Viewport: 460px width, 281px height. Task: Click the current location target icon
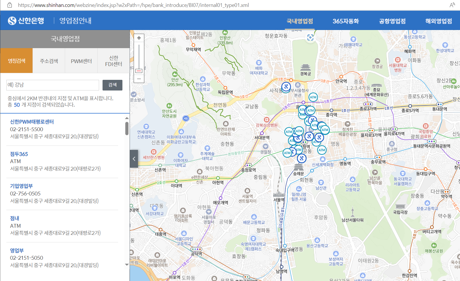click(310, 37)
